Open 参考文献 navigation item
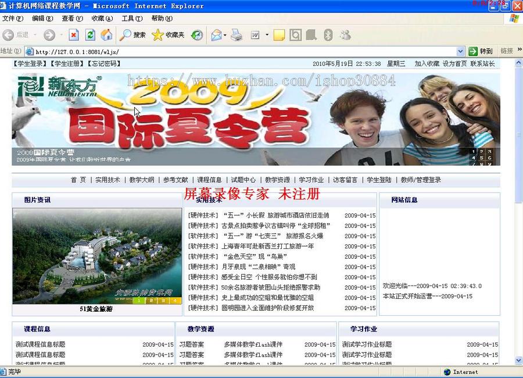523x378 pixels. [175, 180]
